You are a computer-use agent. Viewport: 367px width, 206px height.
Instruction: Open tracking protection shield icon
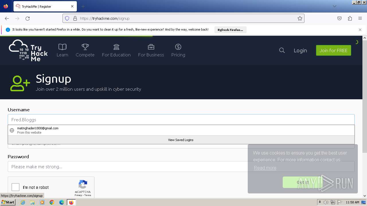point(67,18)
